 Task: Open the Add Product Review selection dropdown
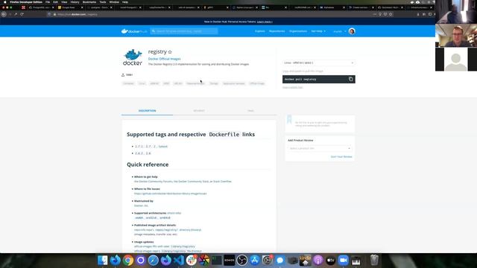(320, 148)
